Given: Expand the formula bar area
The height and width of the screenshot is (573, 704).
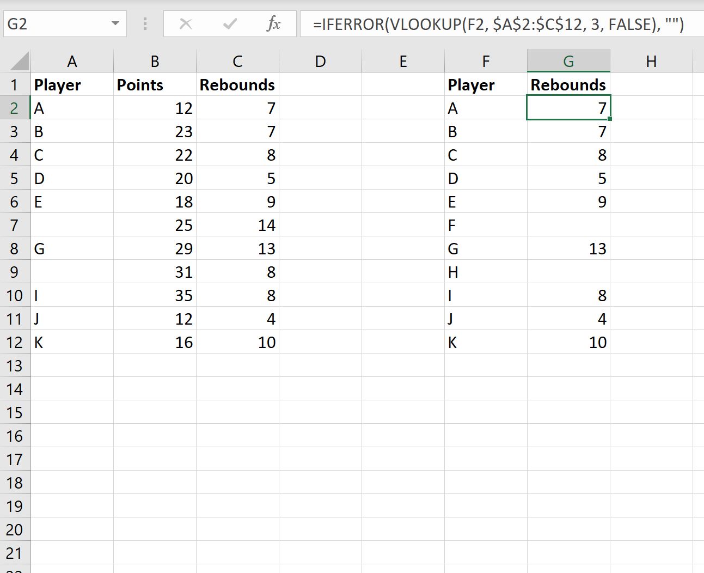Looking at the screenshot, I should [697, 24].
